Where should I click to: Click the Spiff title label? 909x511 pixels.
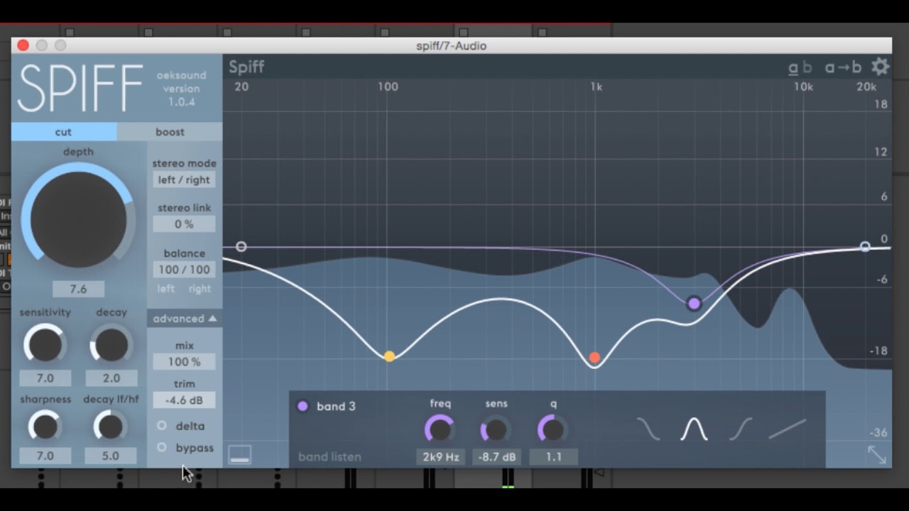click(246, 67)
